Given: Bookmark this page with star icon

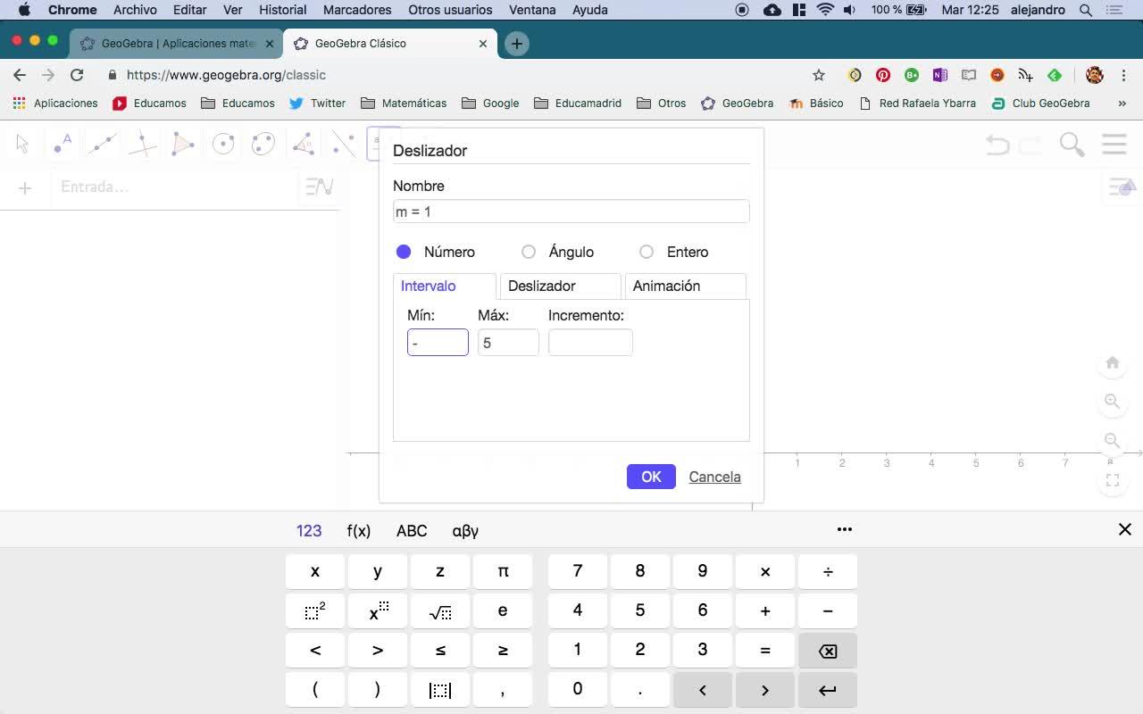Looking at the screenshot, I should (x=819, y=75).
